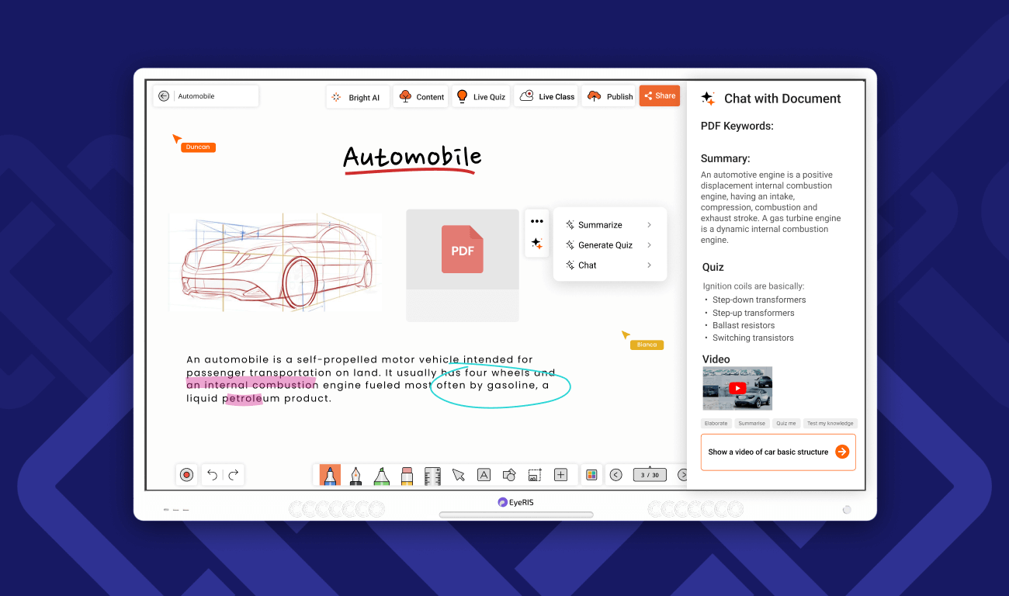Click the Chat with Document sparkle icon

[708, 99]
